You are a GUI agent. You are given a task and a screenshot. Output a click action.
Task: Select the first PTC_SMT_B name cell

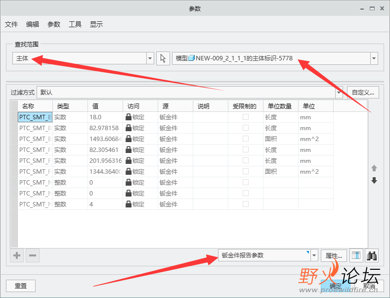coord(35,117)
